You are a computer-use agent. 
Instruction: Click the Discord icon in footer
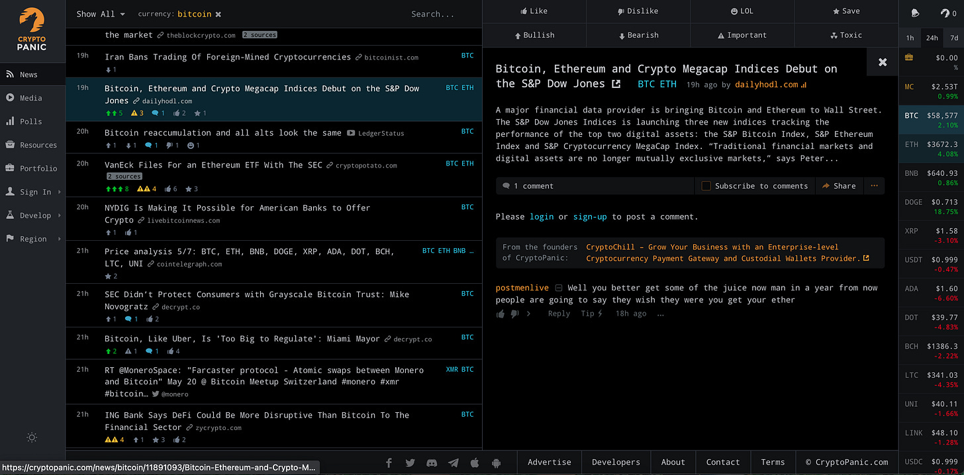coord(432,463)
